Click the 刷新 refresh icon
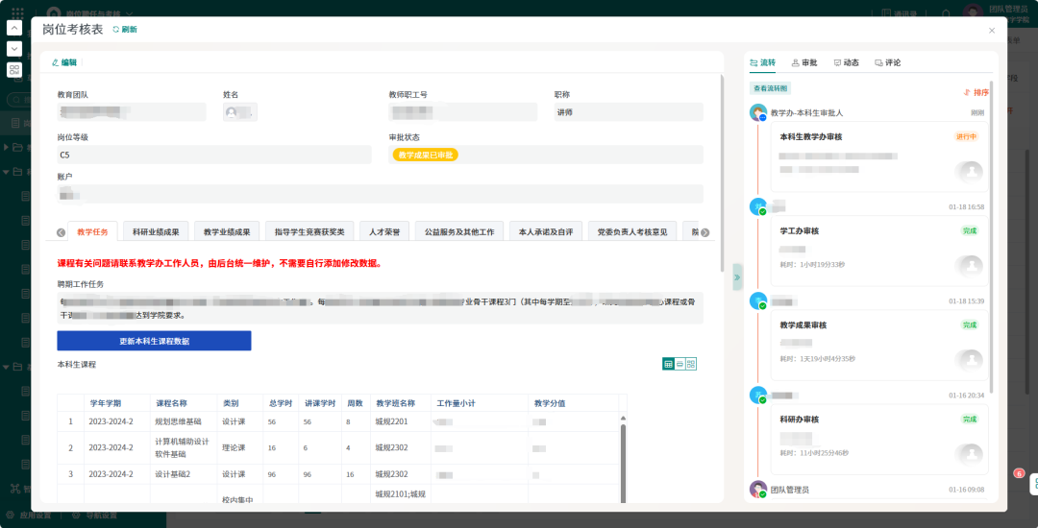The image size is (1038, 528). [116, 30]
